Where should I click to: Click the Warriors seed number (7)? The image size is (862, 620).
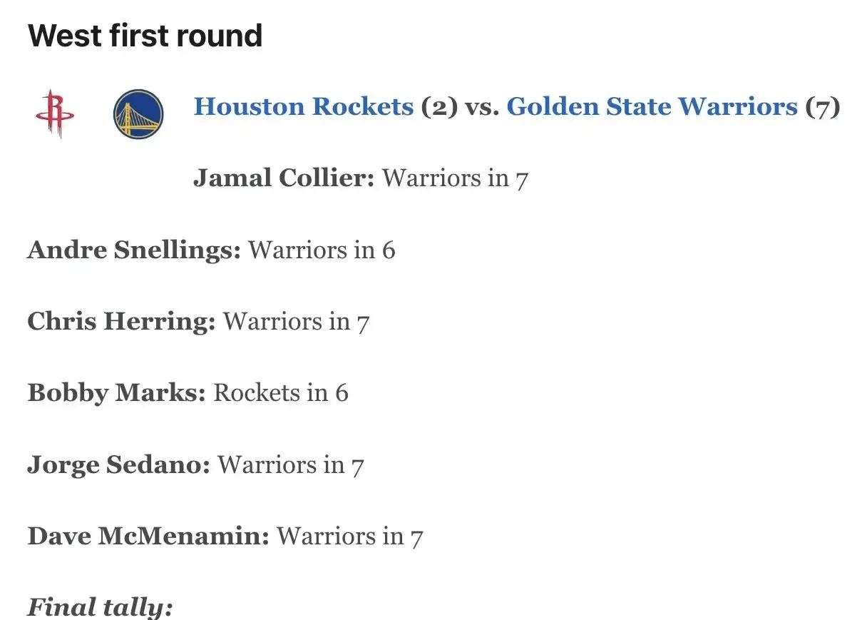(x=823, y=108)
